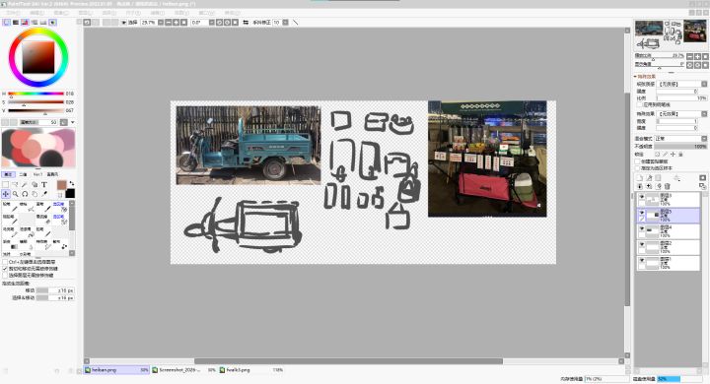
Task: Rotate canvas counterclockwise toolbar icon
Action: 219,23
